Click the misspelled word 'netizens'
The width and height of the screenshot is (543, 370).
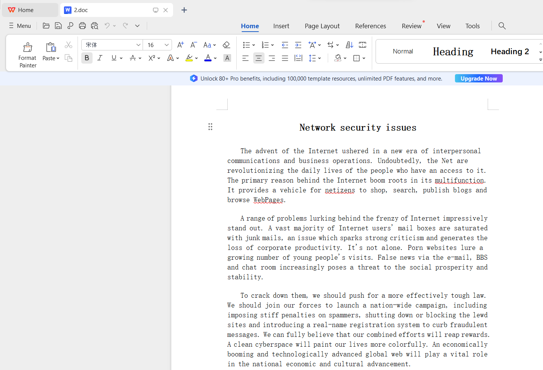pos(340,190)
